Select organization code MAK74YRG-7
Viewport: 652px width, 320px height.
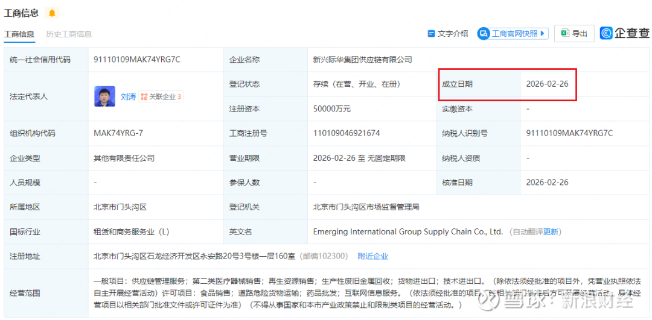[119, 133]
